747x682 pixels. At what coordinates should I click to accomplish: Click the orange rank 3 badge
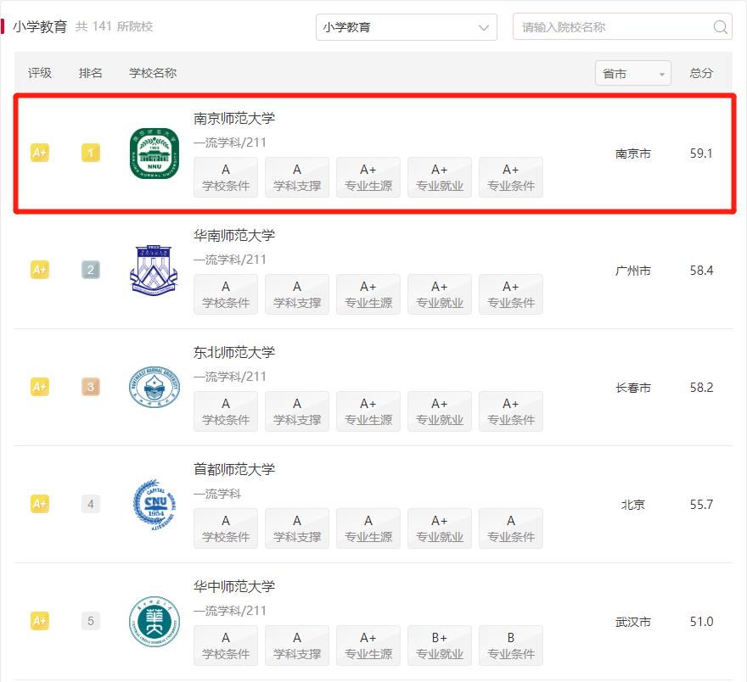[x=91, y=389]
